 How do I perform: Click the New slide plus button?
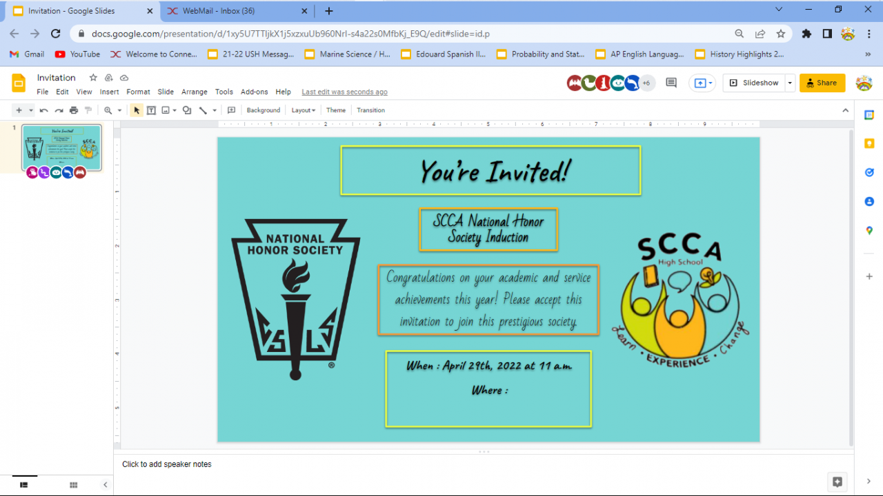tap(19, 110)
